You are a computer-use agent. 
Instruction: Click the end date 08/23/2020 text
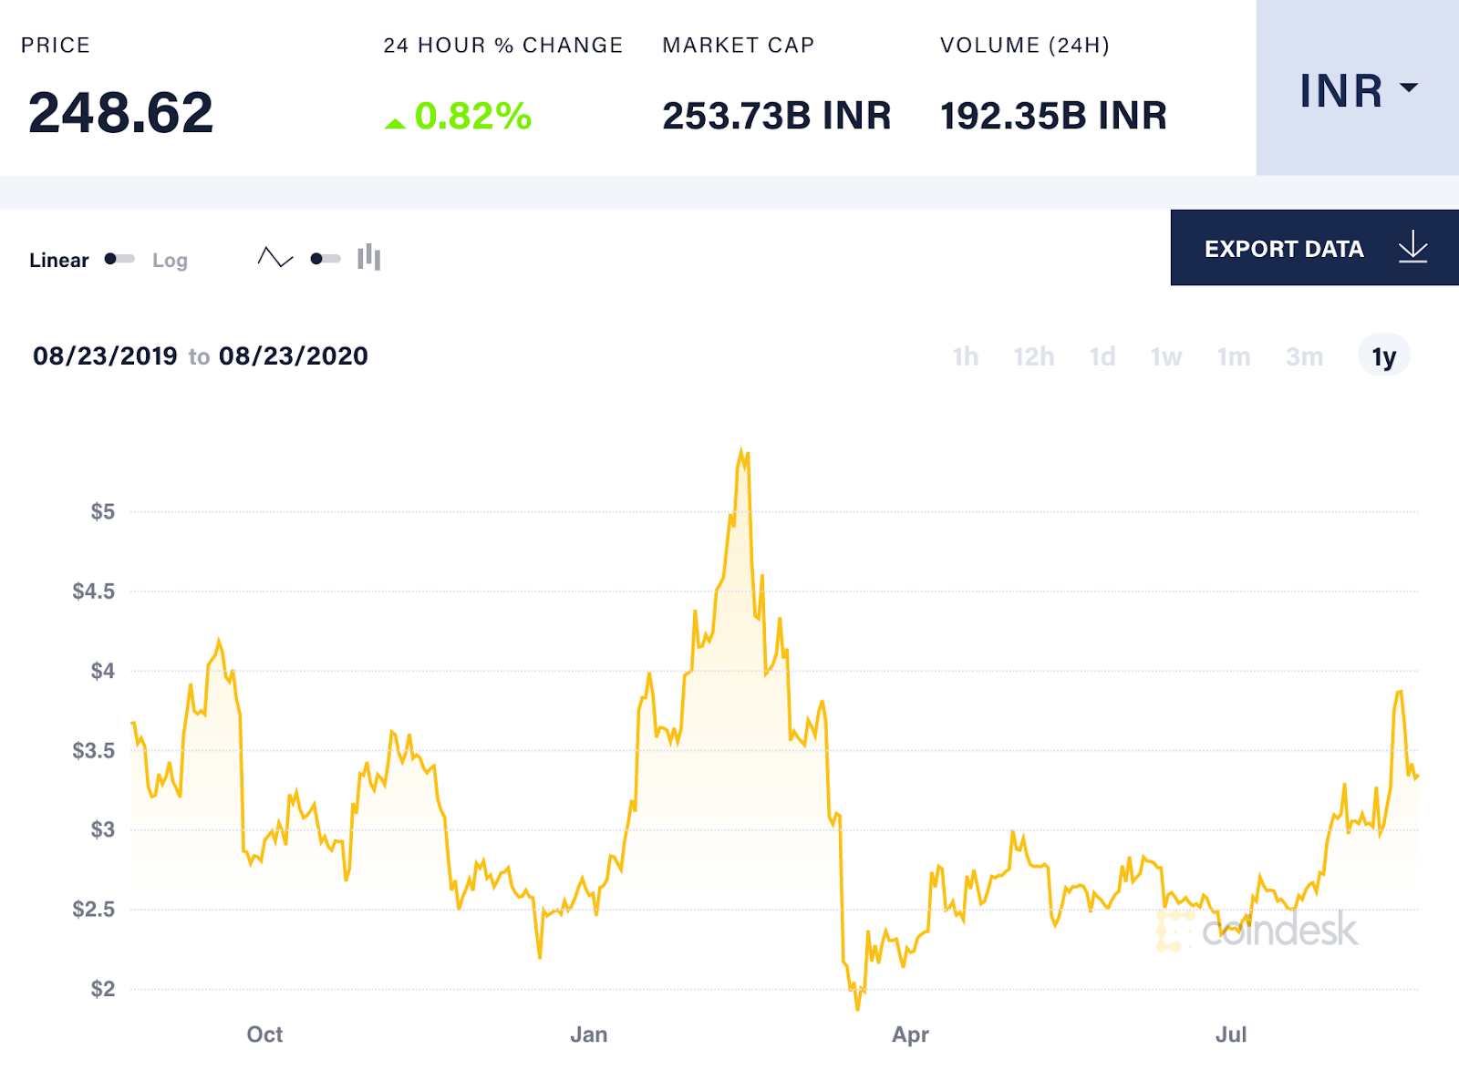pos(294,355)
